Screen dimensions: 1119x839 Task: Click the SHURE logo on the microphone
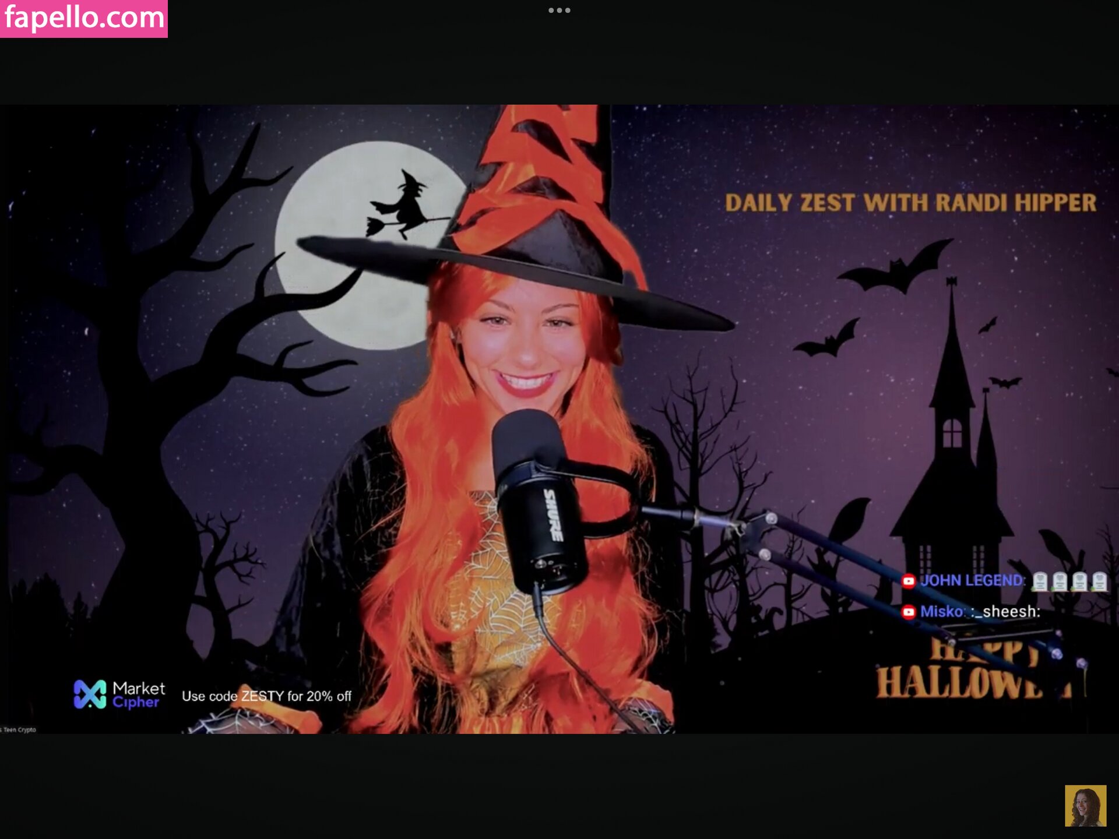point(553,514)
